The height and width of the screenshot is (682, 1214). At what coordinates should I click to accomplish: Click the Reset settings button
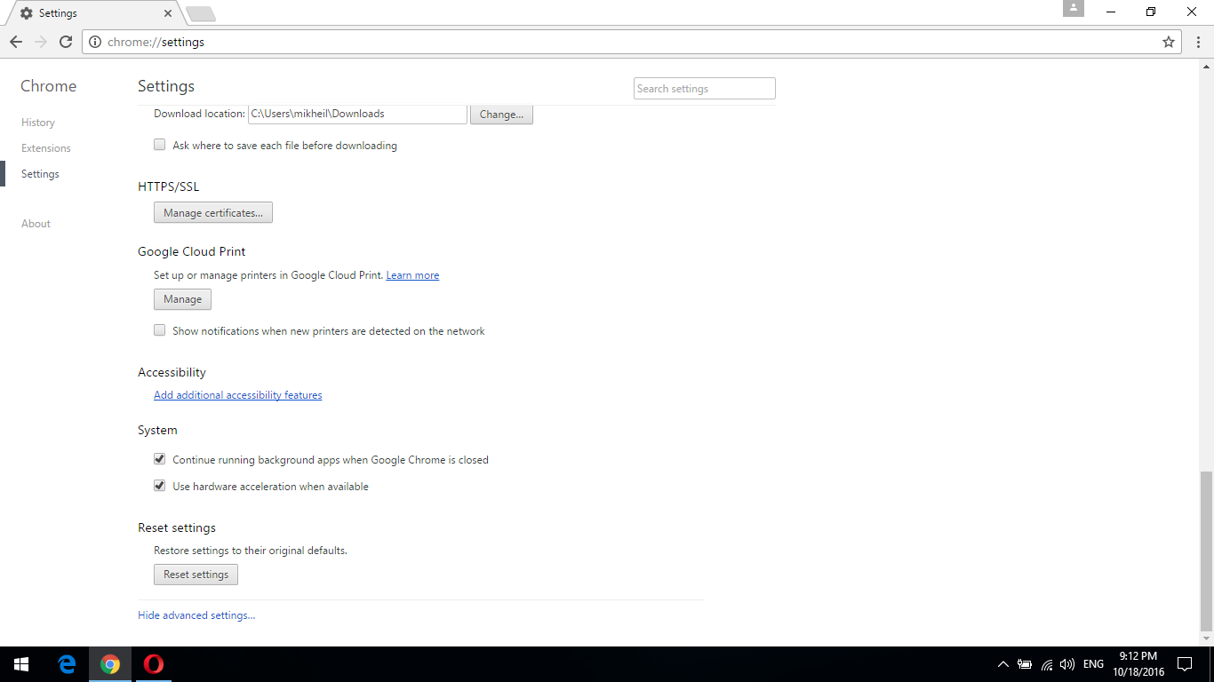point(196,575)
